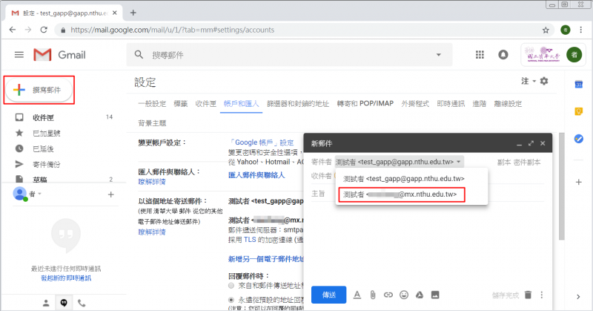Insert a photo into the message
The height and width of the screenshot is (311, 593).
point(435,295)
